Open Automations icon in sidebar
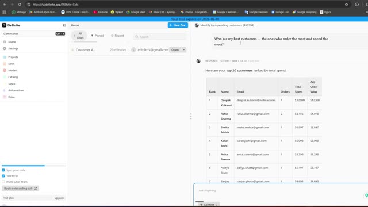The image size is (368, 207). 5,90
